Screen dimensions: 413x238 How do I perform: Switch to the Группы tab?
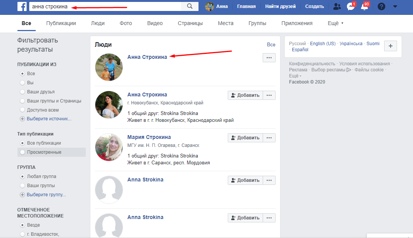257,23
